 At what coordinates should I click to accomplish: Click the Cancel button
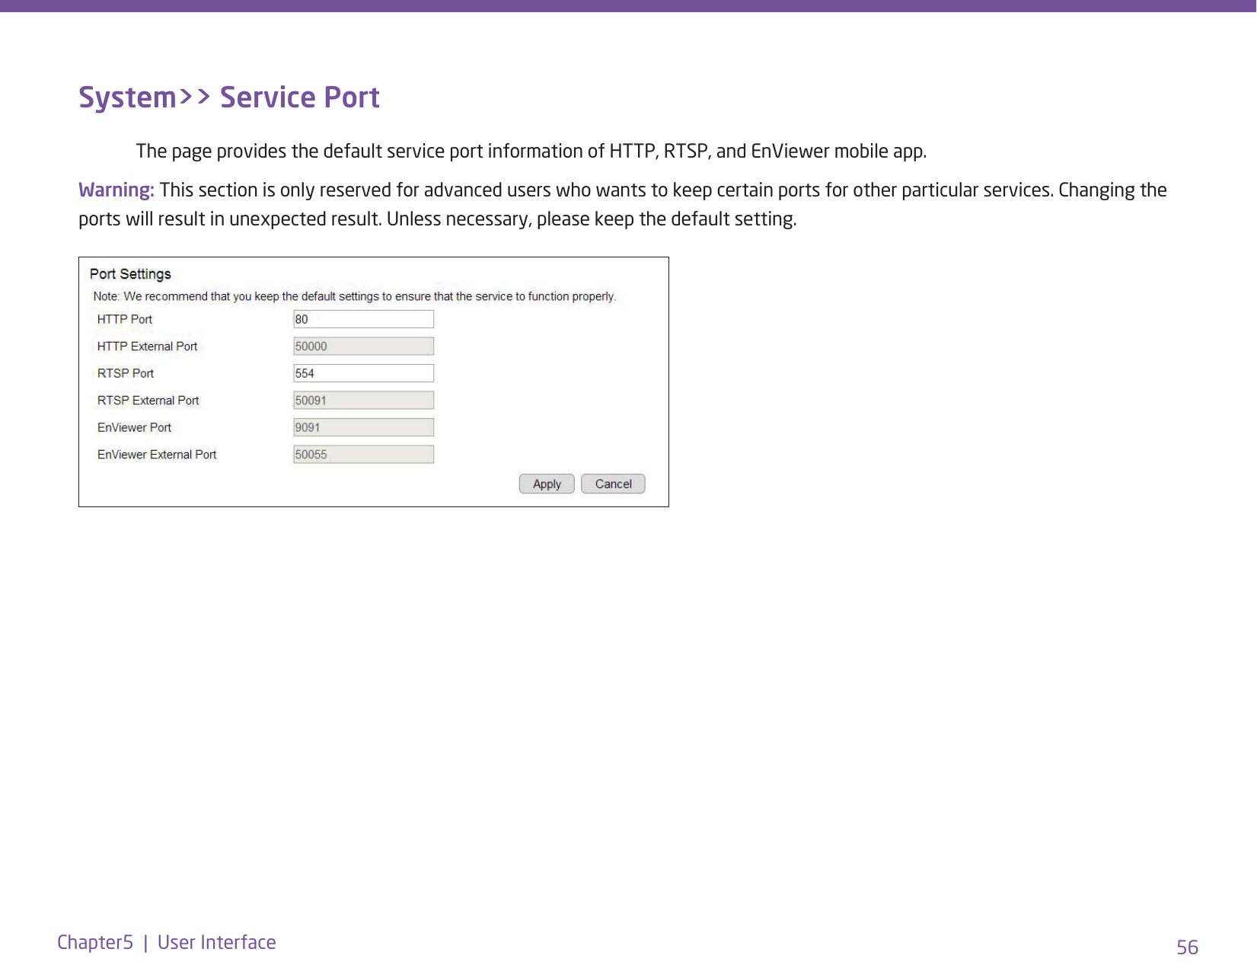(613, 484)
